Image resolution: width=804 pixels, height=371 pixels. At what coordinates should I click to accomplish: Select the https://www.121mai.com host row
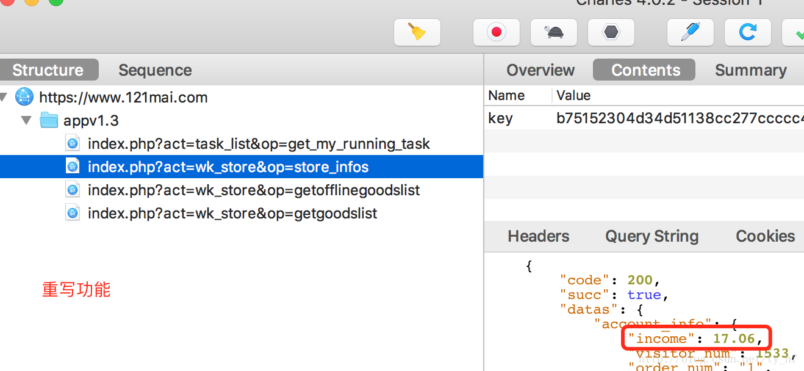tap(242, 97)
